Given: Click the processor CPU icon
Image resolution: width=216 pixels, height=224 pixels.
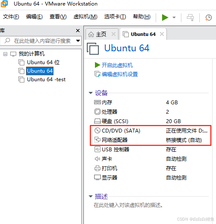Looking at the screenshot, I should point(98,112).
